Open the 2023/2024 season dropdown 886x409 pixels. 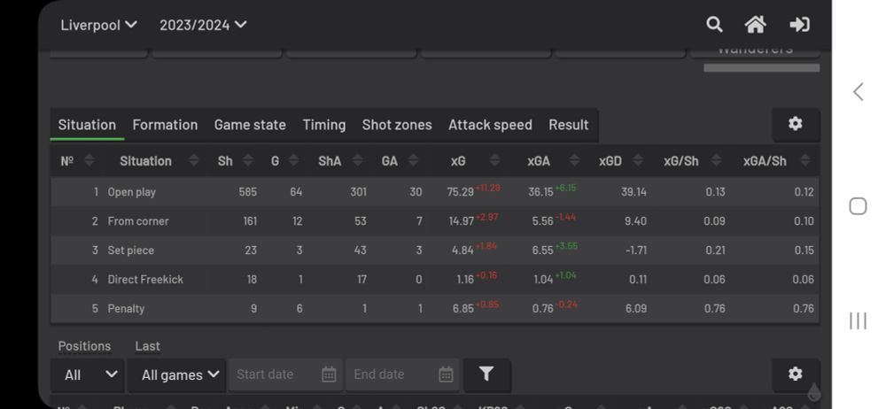(x=203, y=25)
